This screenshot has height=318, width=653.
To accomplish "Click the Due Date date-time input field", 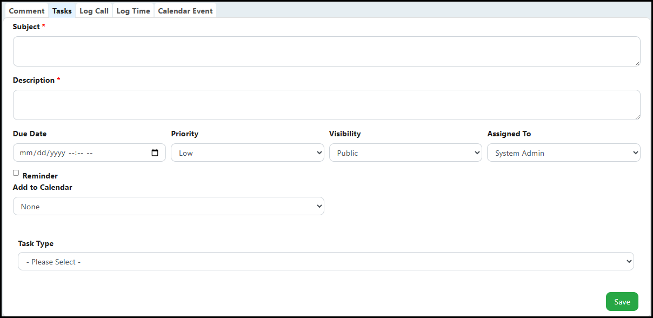I will point(89,153).
